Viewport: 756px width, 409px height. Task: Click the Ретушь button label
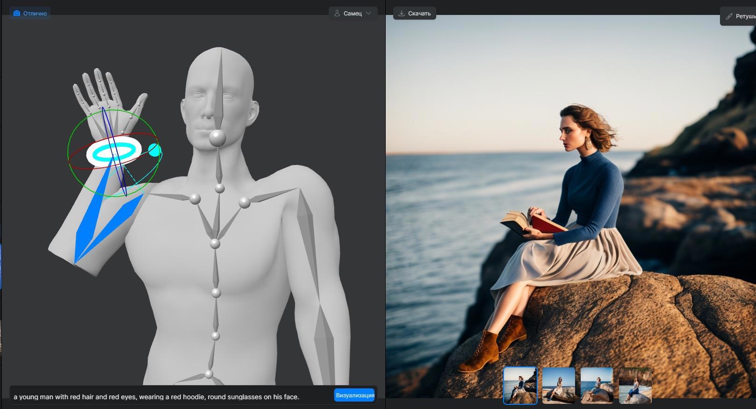point(745,16)
